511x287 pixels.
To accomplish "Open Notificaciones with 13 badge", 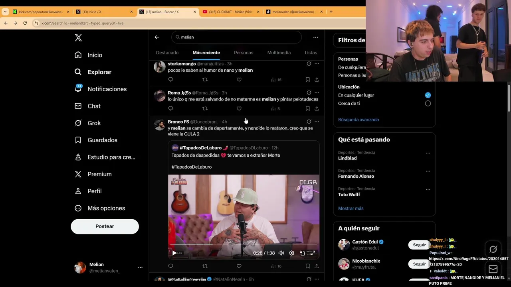I will [100, 89].
